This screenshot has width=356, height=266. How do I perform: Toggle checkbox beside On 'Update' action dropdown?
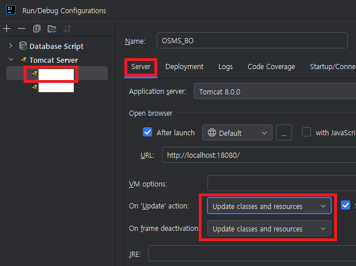(x=346, y=205)
